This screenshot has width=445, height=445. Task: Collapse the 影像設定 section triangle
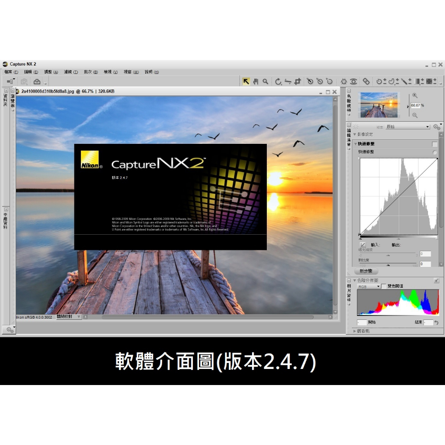coord(355,135)
